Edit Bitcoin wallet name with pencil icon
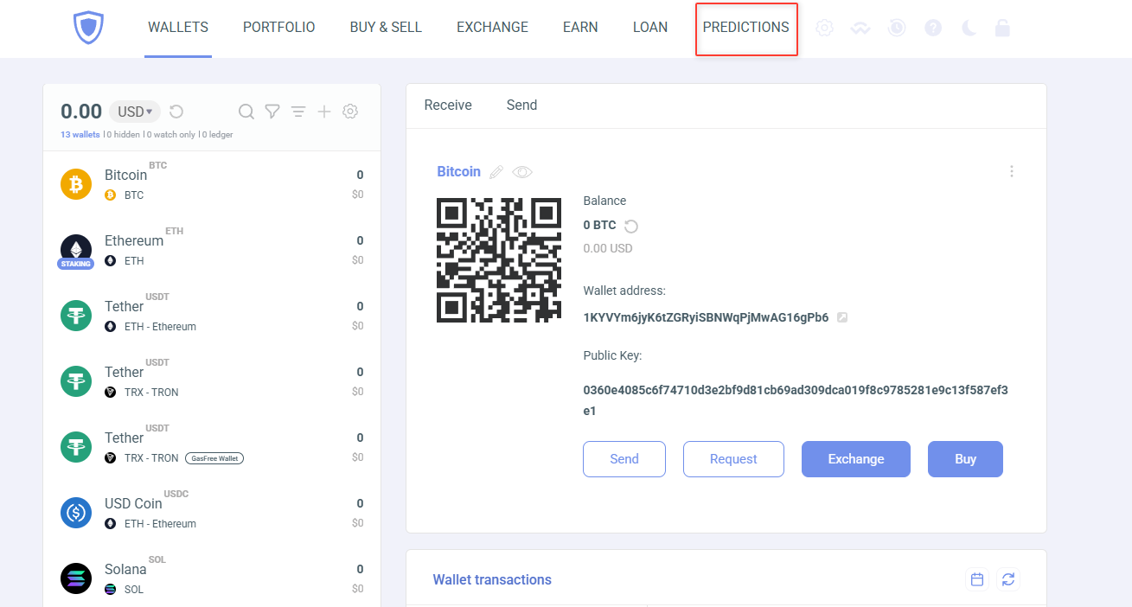 pos(496,172)
